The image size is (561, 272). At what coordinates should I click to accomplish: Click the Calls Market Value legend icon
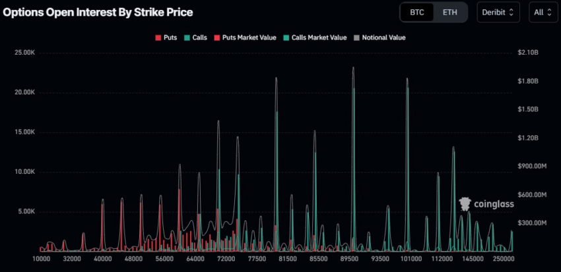click(x=286, y=38)
